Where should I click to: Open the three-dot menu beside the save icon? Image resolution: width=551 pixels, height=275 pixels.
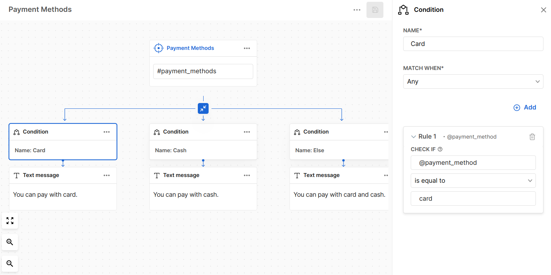pos(357,10)
